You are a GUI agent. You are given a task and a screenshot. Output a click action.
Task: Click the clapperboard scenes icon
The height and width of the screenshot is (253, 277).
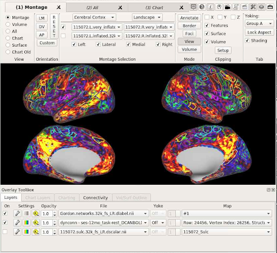click(x=245, y=7)
